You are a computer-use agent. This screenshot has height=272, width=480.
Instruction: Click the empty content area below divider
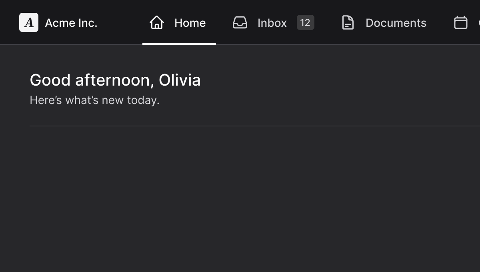pyautogui.click(x=240, y=200)
